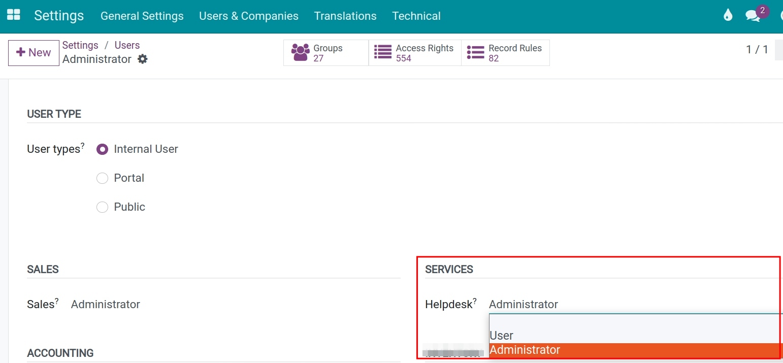This screenshot has width=783, height=363.
Task: Open the main apps grid menu
Action: tap(14, 15)
